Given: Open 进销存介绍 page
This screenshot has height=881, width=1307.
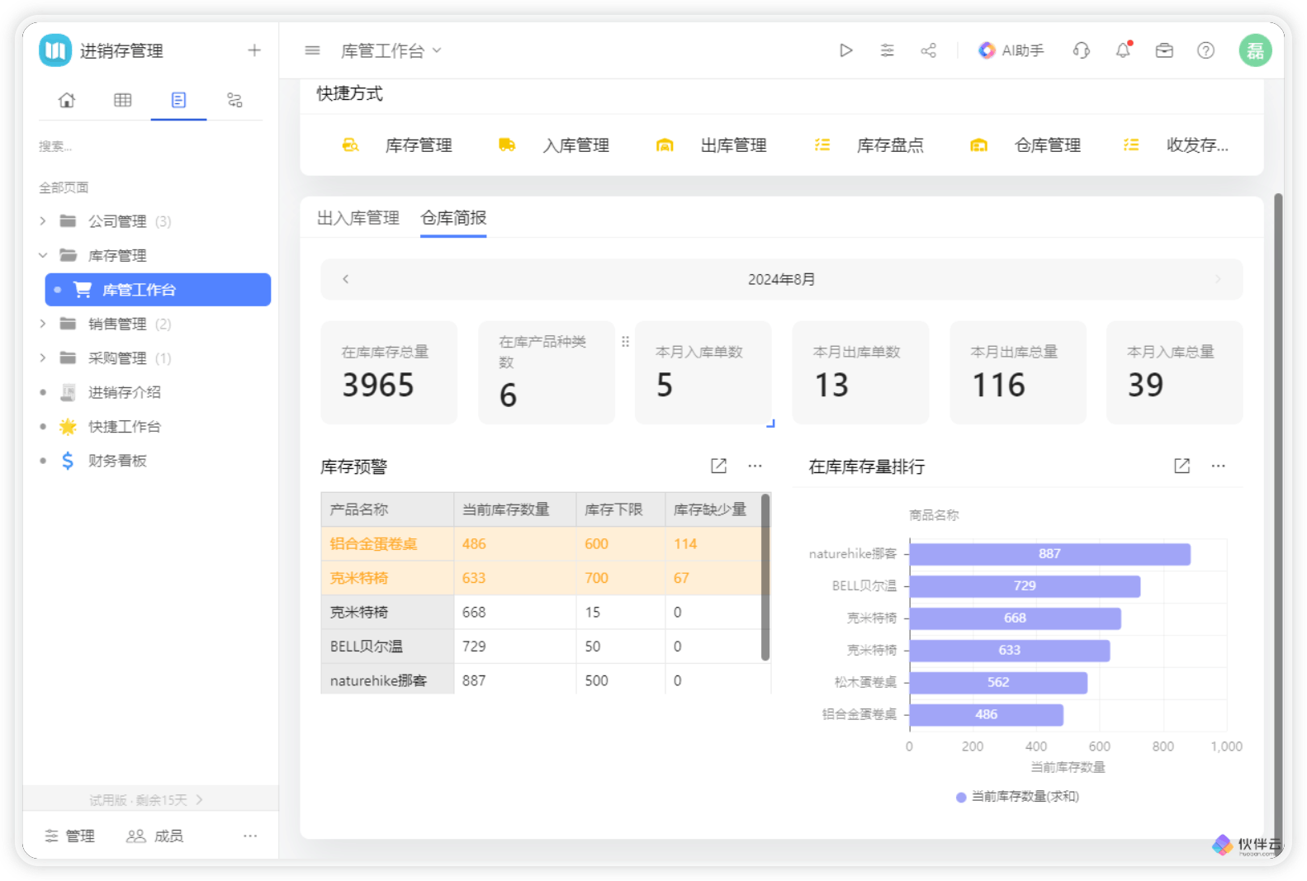Looking at the screenshot, I should click(125, 392).
